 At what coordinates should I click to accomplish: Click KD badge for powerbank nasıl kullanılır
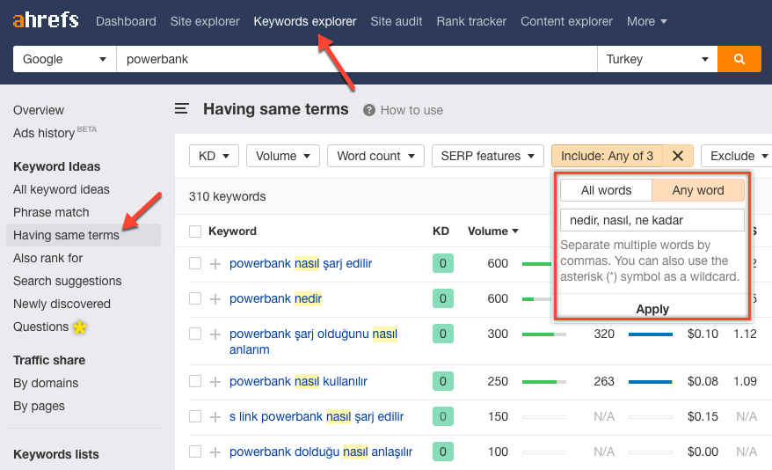(442, 381)
